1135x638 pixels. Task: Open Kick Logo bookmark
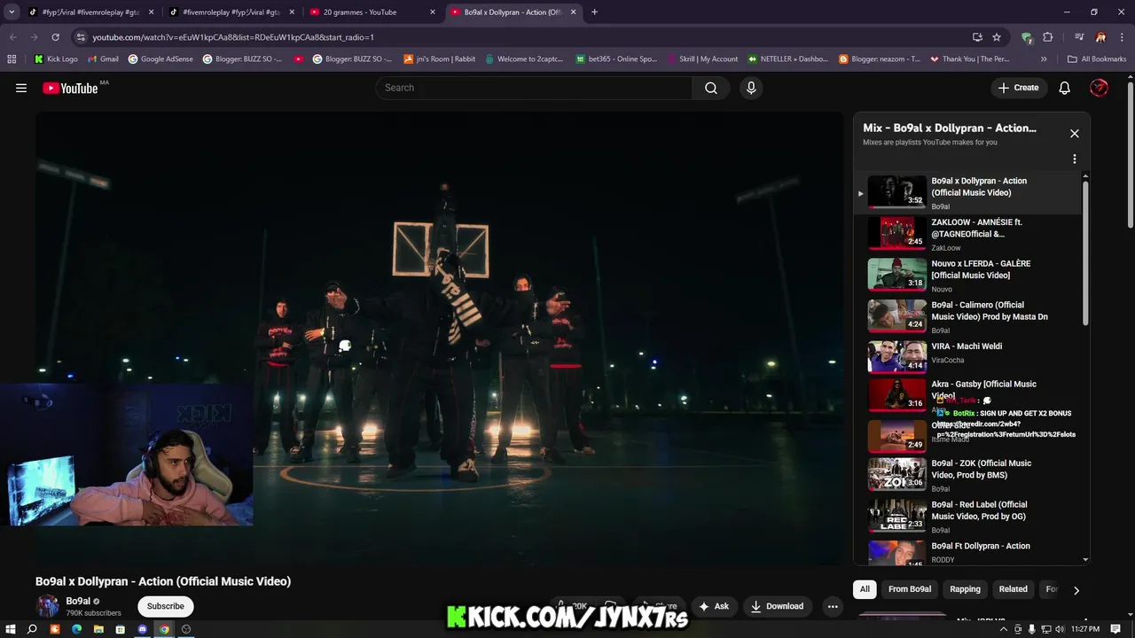pos(56,59)
